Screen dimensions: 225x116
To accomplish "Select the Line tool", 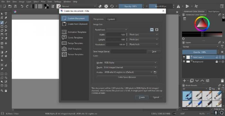I will click(6, 22).
